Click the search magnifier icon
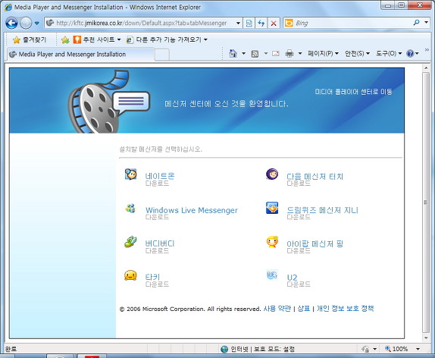 (x=416, y=23)
